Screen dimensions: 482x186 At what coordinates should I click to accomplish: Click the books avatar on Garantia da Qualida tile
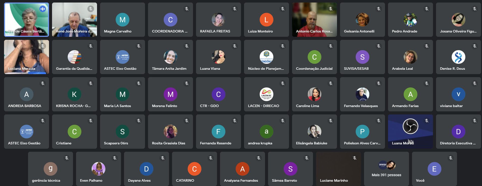[74, 57]
